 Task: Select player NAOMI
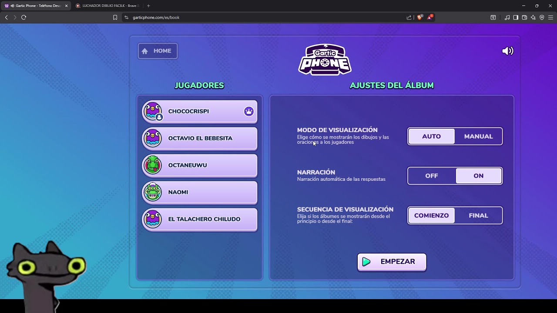pyautogui.click(x=200, y=192)
